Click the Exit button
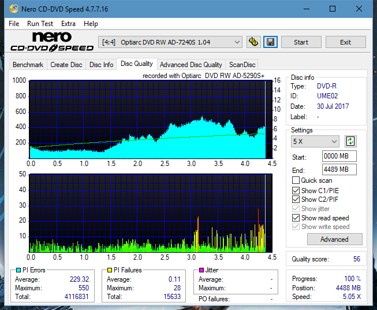 (345, 42)
